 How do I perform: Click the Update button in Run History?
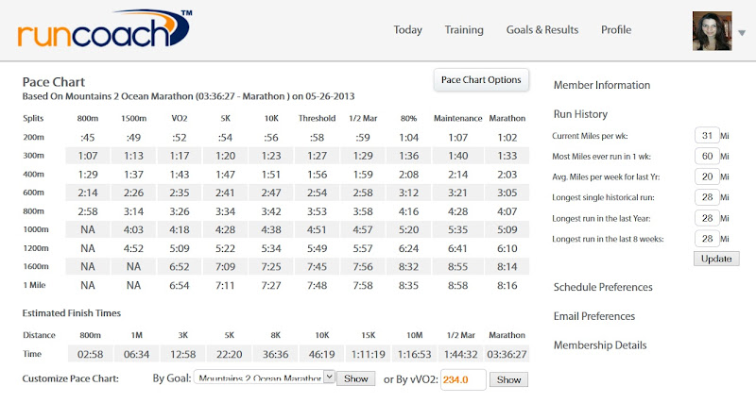[x=716, y=259]
